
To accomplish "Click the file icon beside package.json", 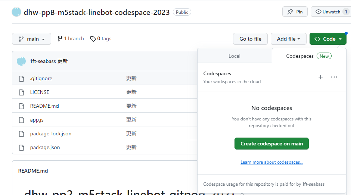I will [x=22, y=148].
